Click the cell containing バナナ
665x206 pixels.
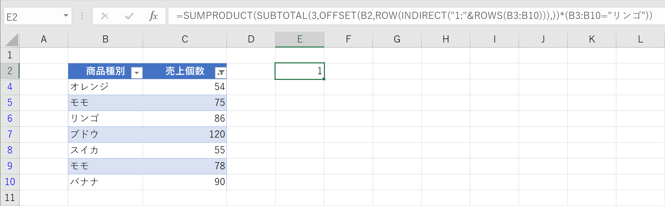[x=105, y=182]
